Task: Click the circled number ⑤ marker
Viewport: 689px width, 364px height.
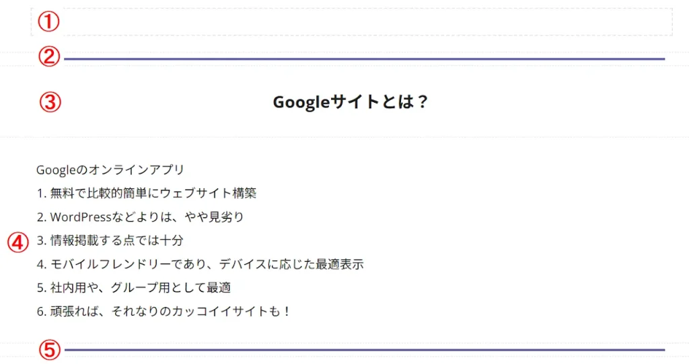Action: coord(49,349)
